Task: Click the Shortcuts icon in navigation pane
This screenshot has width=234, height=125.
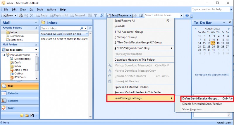Action: point(32,115)
